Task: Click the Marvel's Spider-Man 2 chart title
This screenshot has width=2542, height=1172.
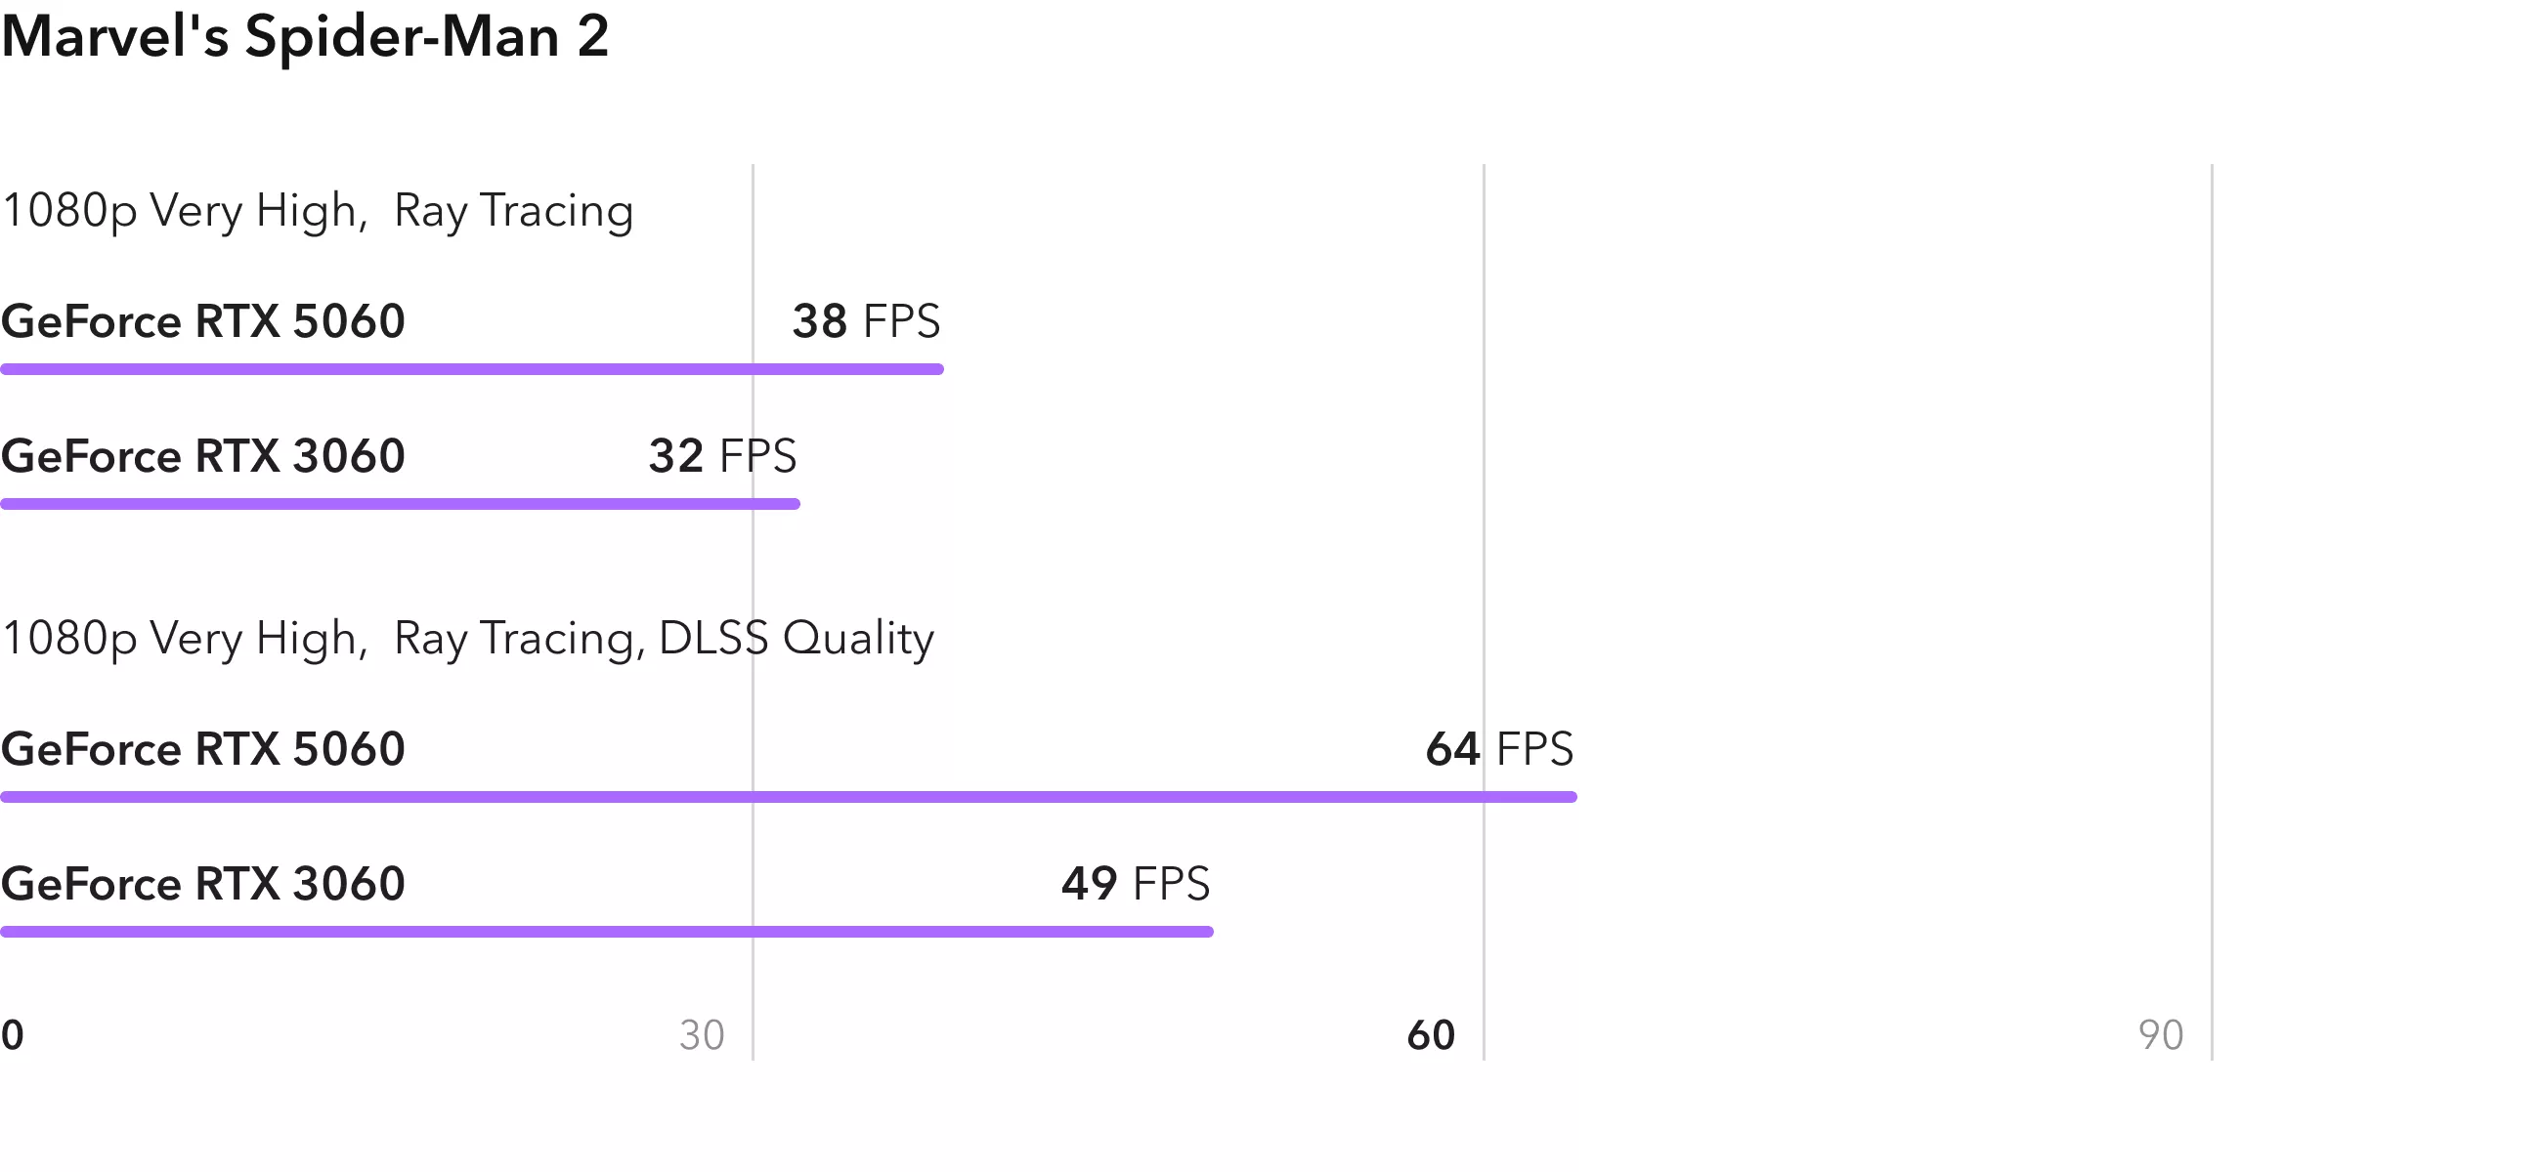Action: tap(305, 36)
